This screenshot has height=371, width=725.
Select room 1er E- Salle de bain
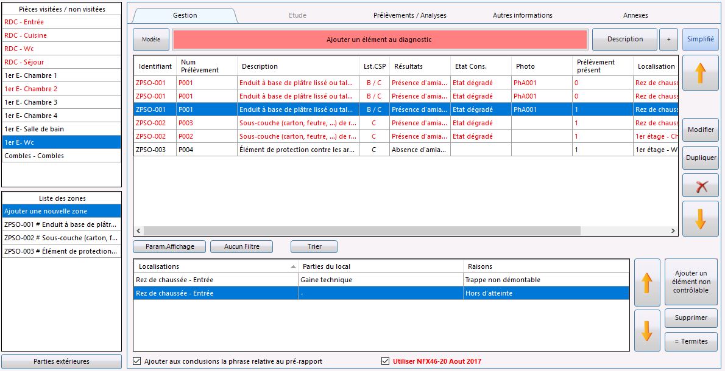point(62,129)
